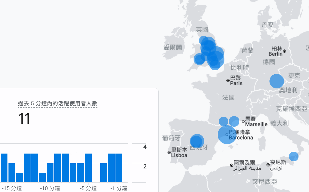
Task: Click the bubble in central Spain
Action: pyautogui.click(x=197, y=141)
